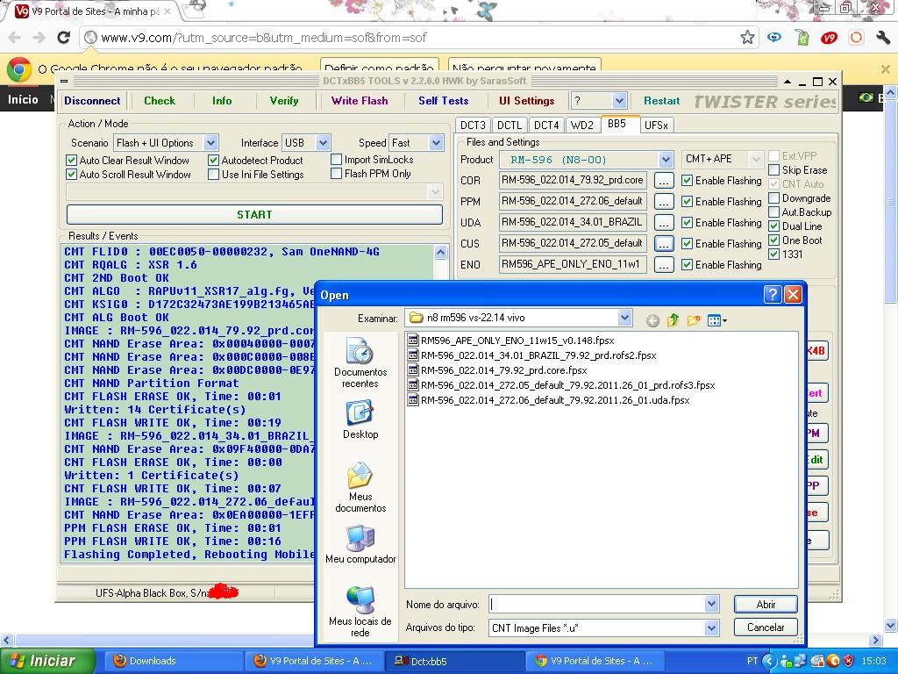
Task: Browse for the ENO file
Action: [664, 265]
